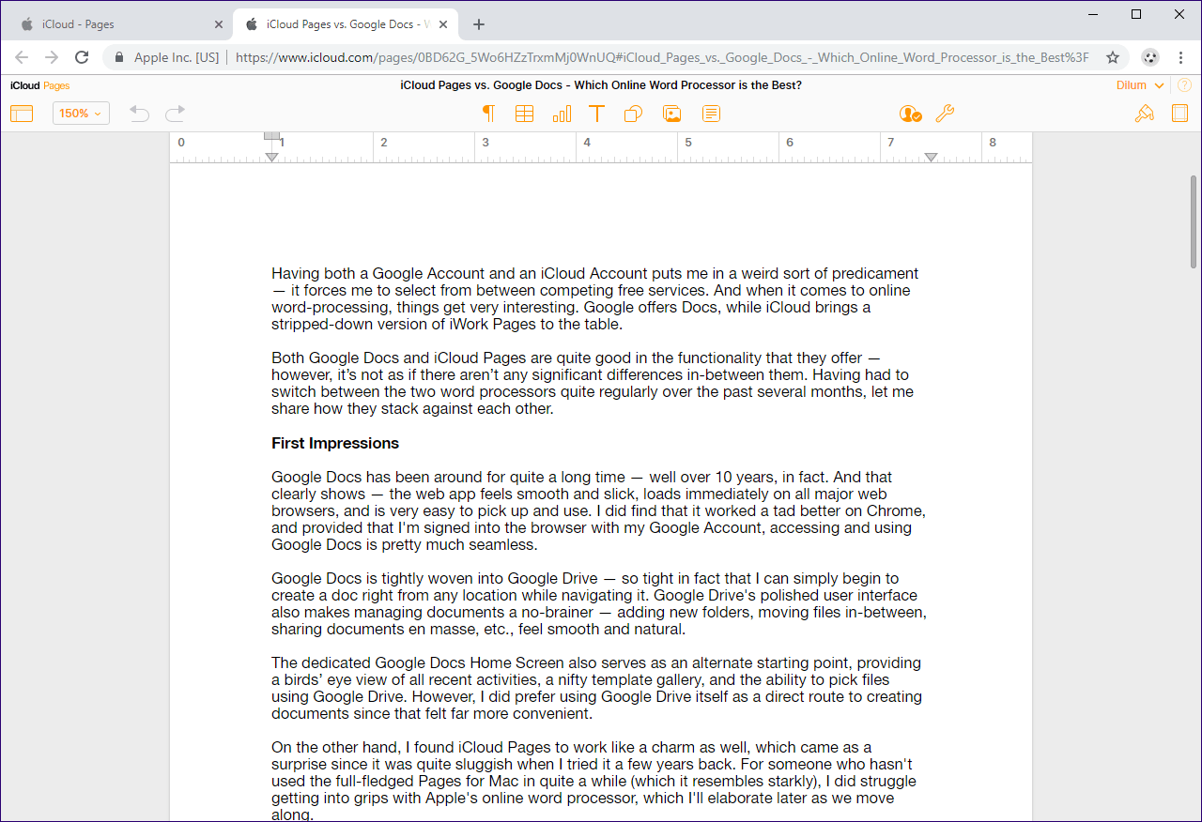Click the vertical scrollbar thumb

click(x=1194, y=222)
